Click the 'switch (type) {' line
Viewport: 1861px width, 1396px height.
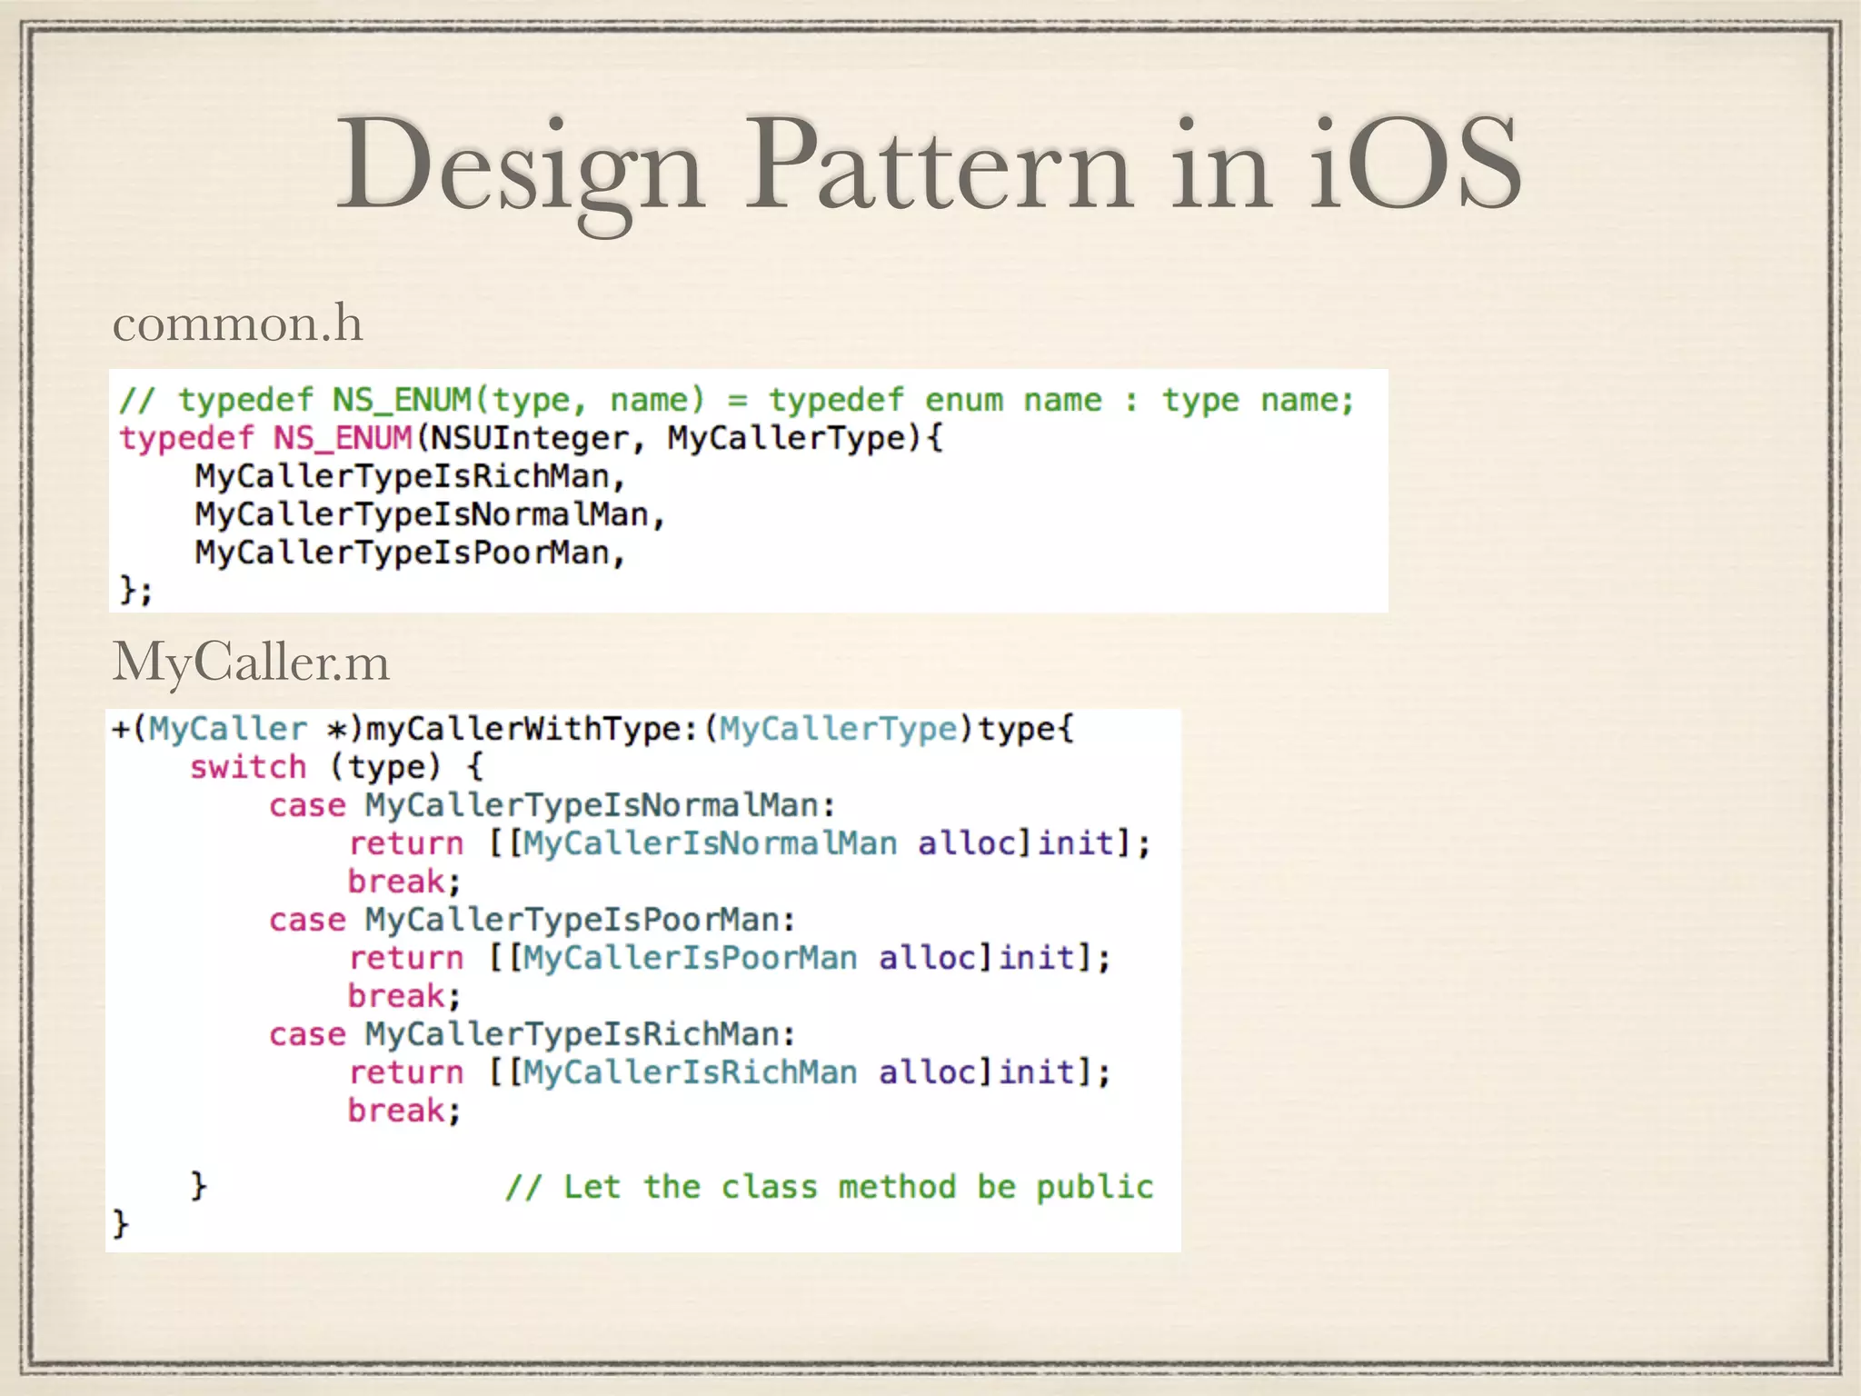point(337,768)
